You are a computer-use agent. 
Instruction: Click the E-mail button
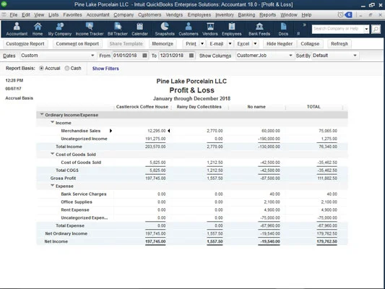(217, 43)
